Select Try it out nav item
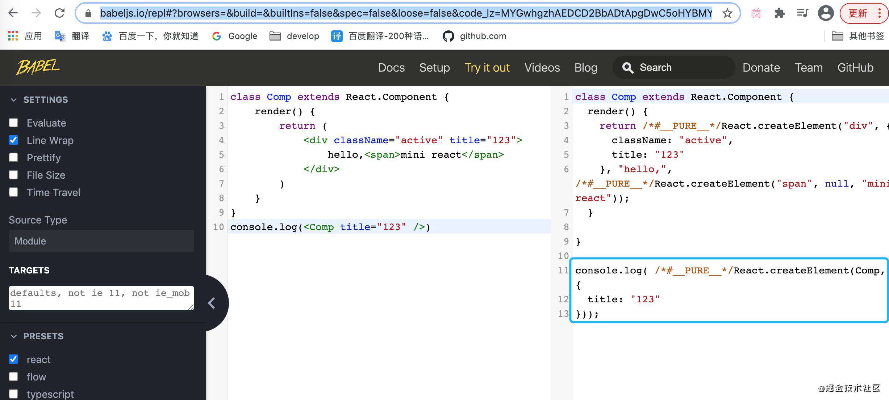The height and width of the screenshot is (400, 889). tap(487, 68)
